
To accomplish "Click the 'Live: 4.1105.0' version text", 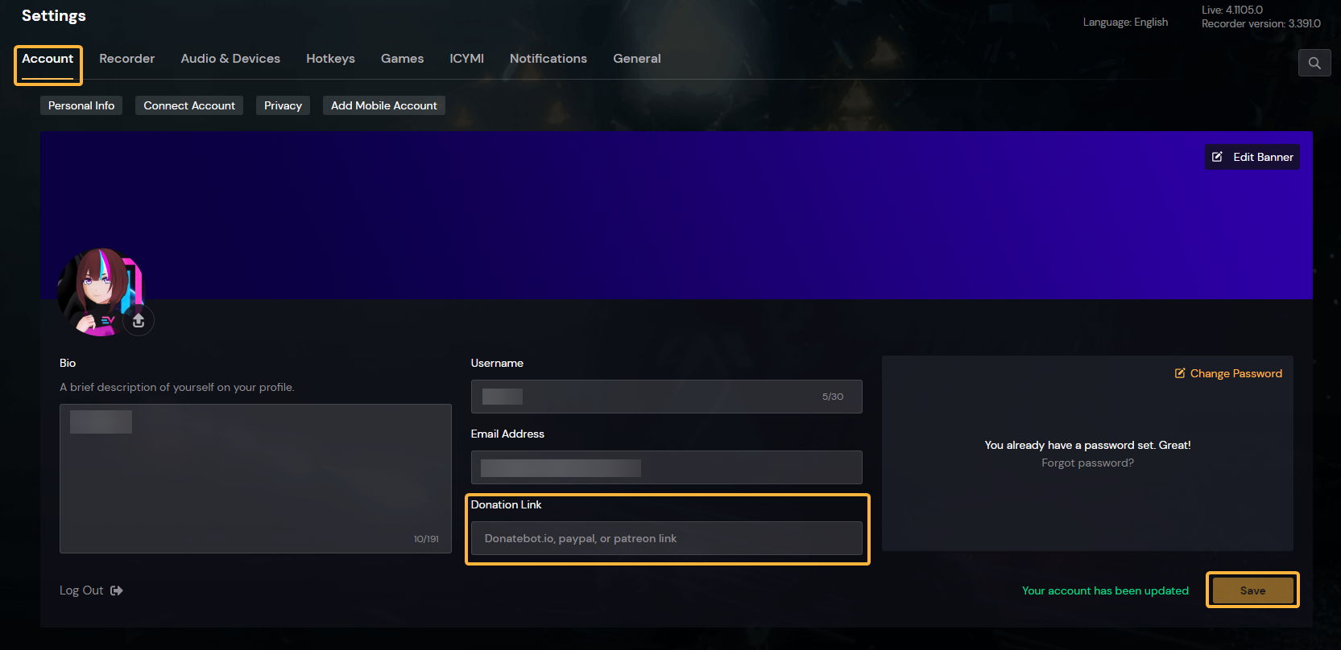I will point(1231,10).
